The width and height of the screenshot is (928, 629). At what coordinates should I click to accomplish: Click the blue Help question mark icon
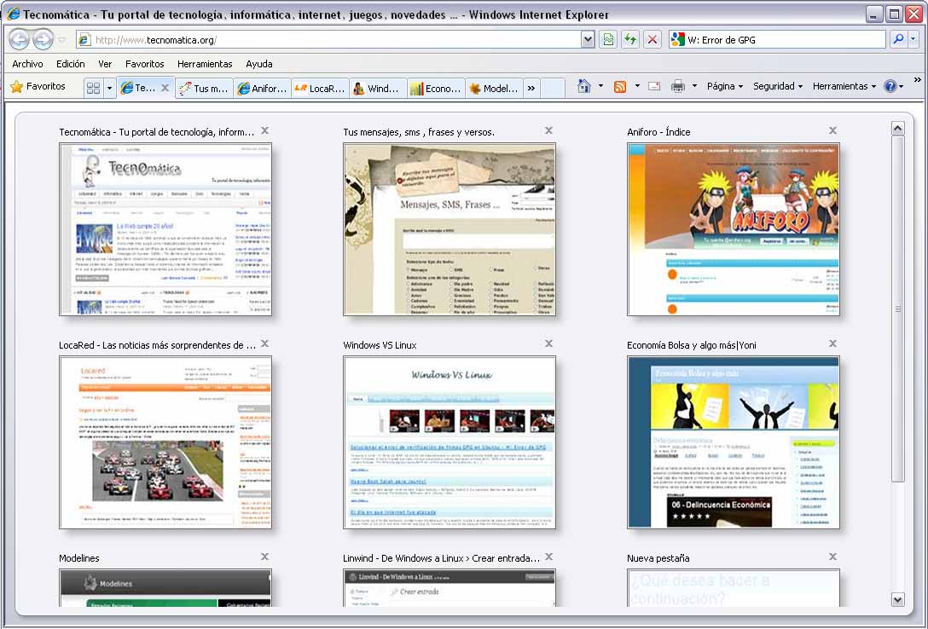point(890,86)
